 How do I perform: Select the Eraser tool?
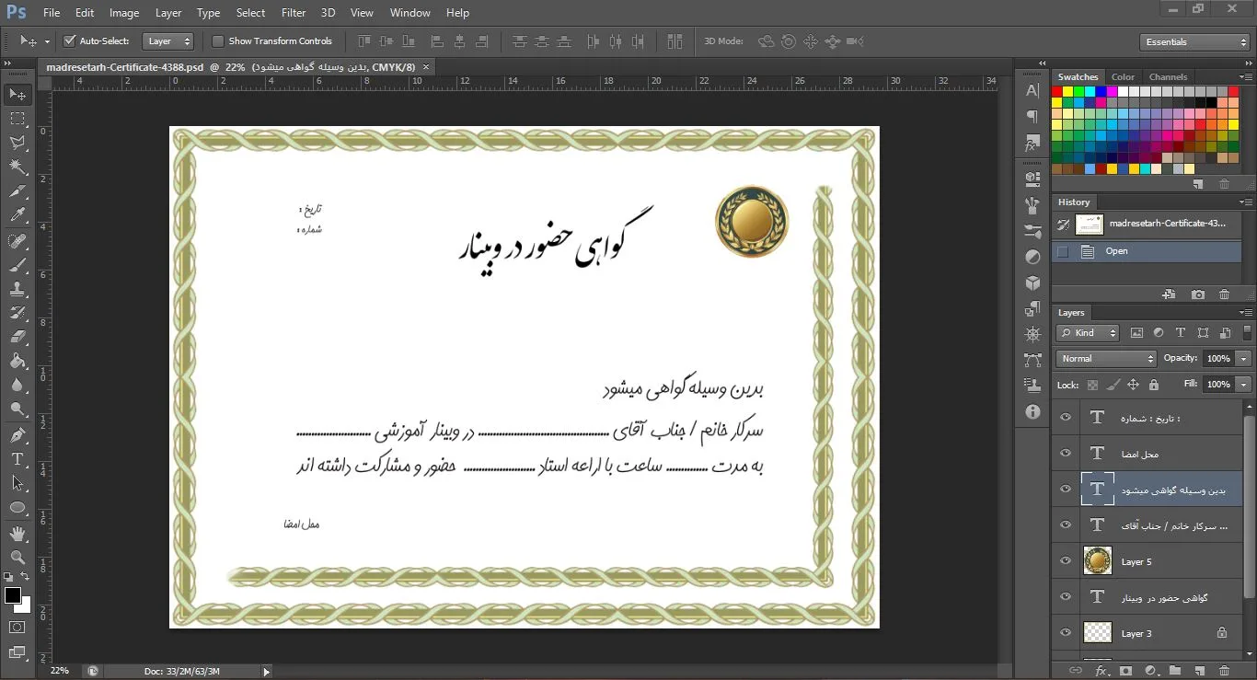coord(17,337)
